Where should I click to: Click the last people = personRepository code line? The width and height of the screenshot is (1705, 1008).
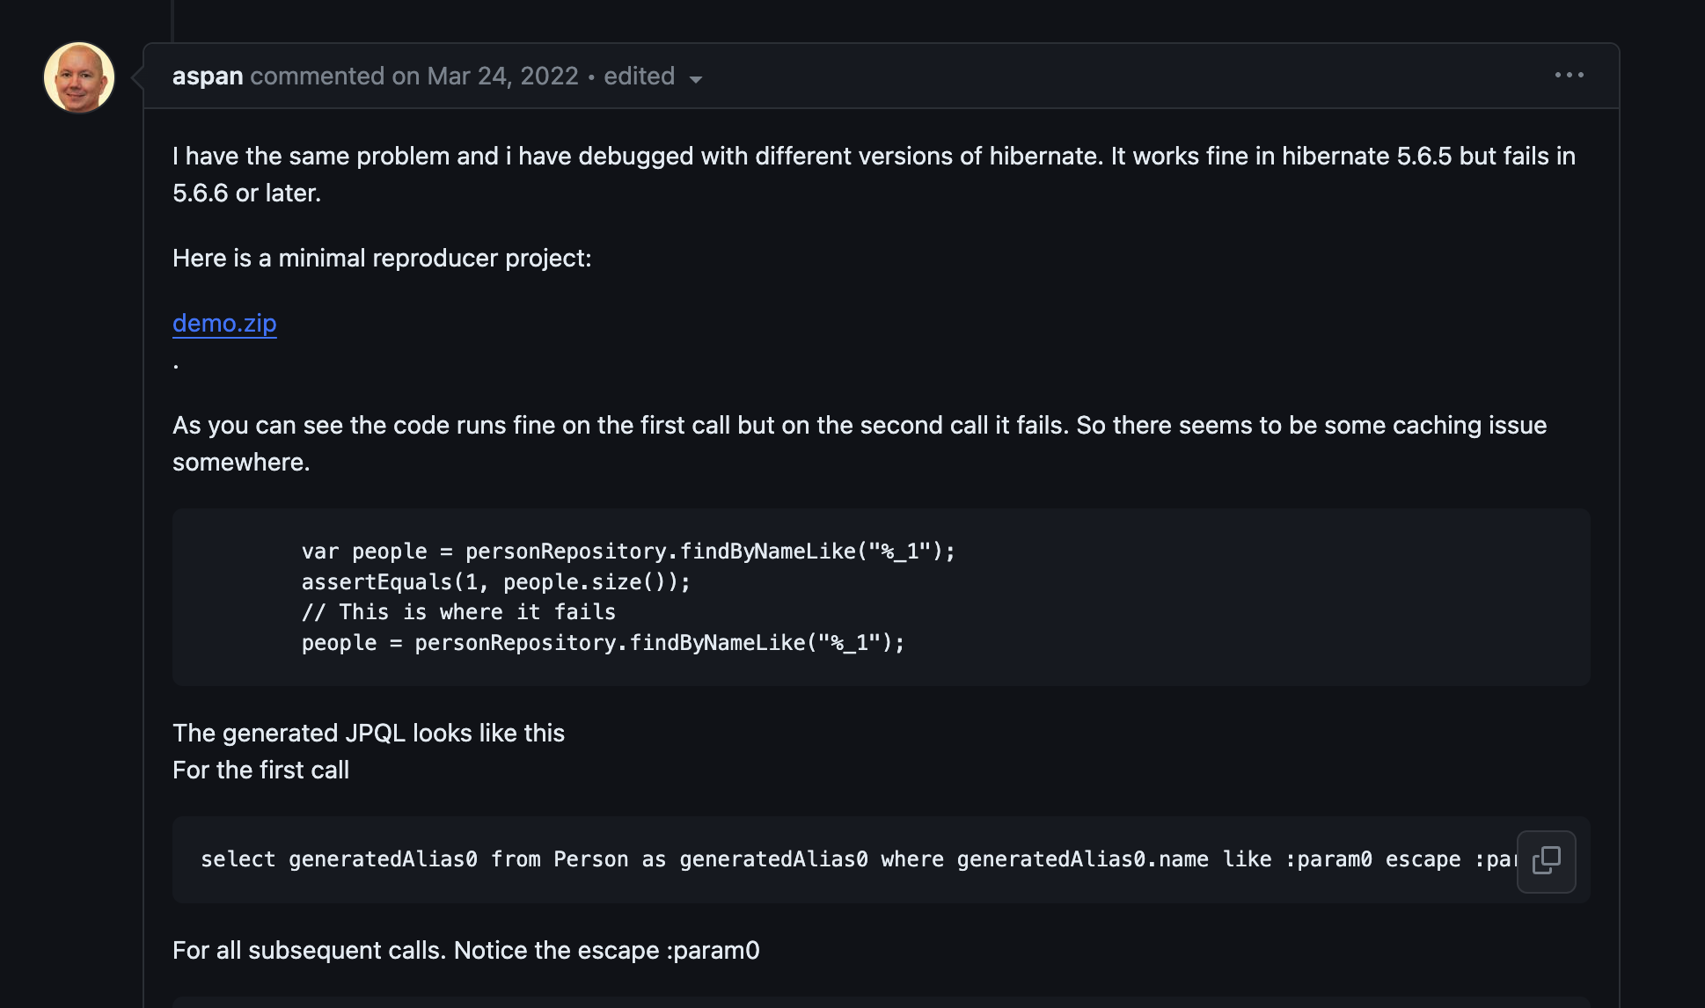coord(603,643)
